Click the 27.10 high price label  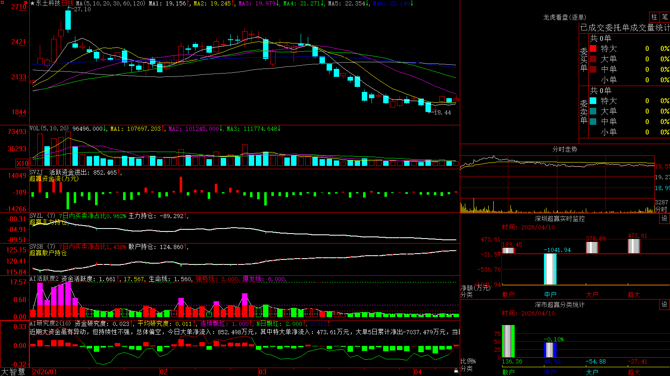[82, 9]
